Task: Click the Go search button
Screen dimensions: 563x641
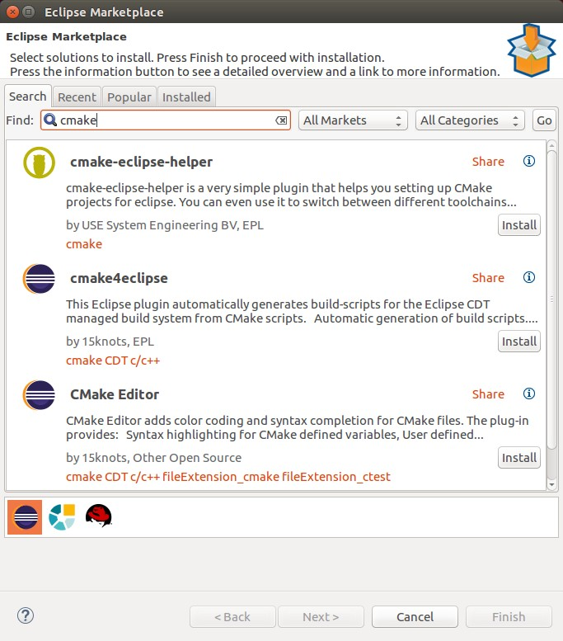Action: pos(544,120)
